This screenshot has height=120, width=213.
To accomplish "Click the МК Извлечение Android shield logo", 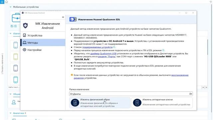I will pos(25,26).
